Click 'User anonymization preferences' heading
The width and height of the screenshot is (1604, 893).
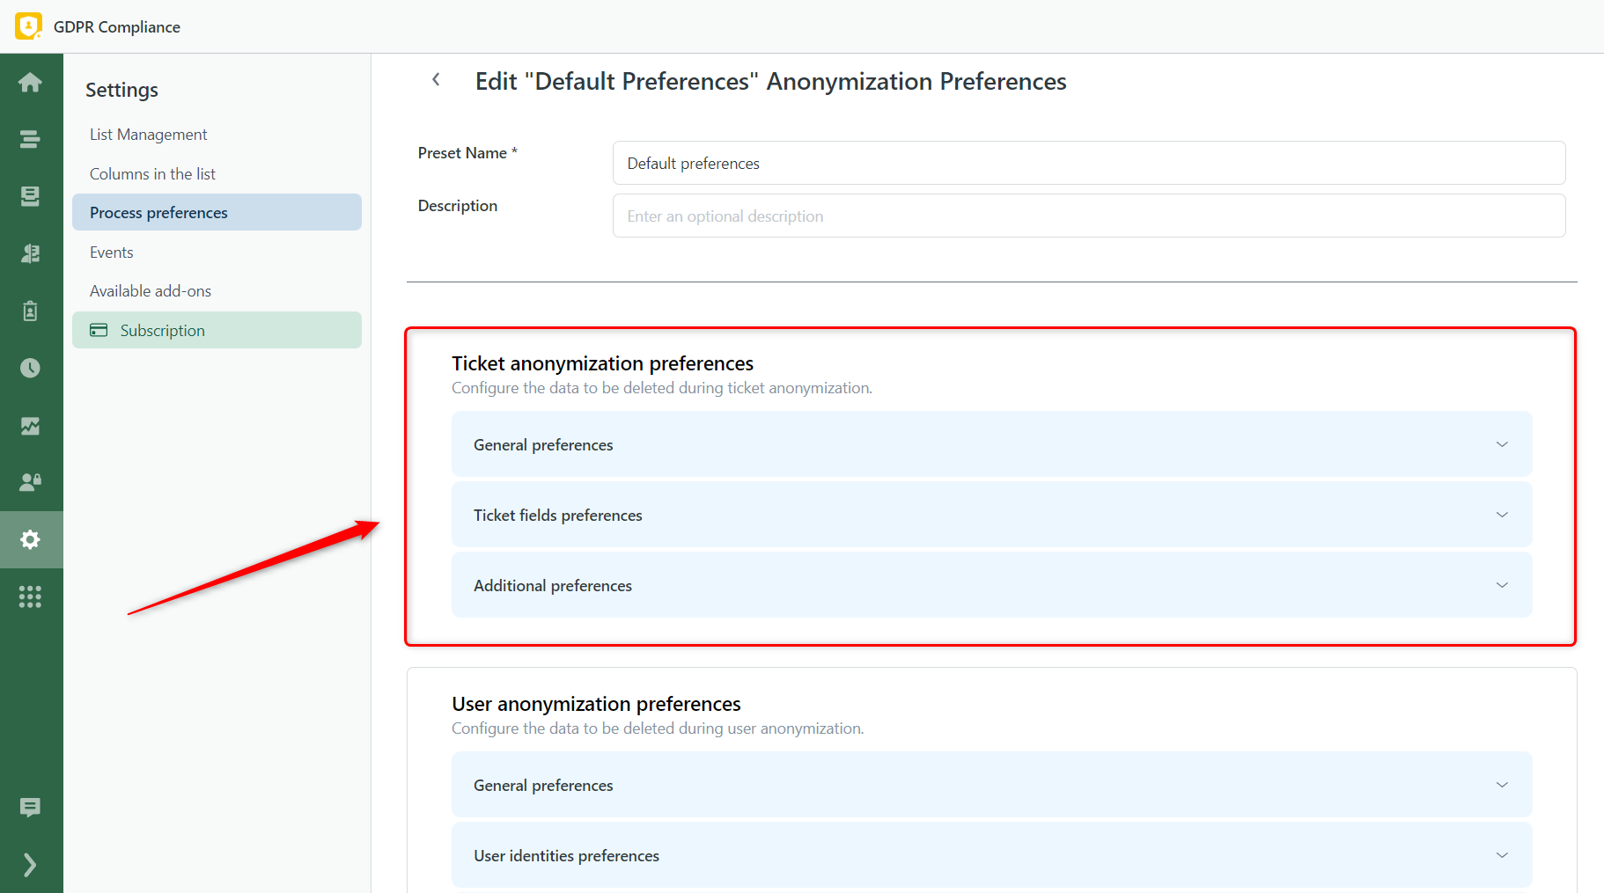click(596, 704)
